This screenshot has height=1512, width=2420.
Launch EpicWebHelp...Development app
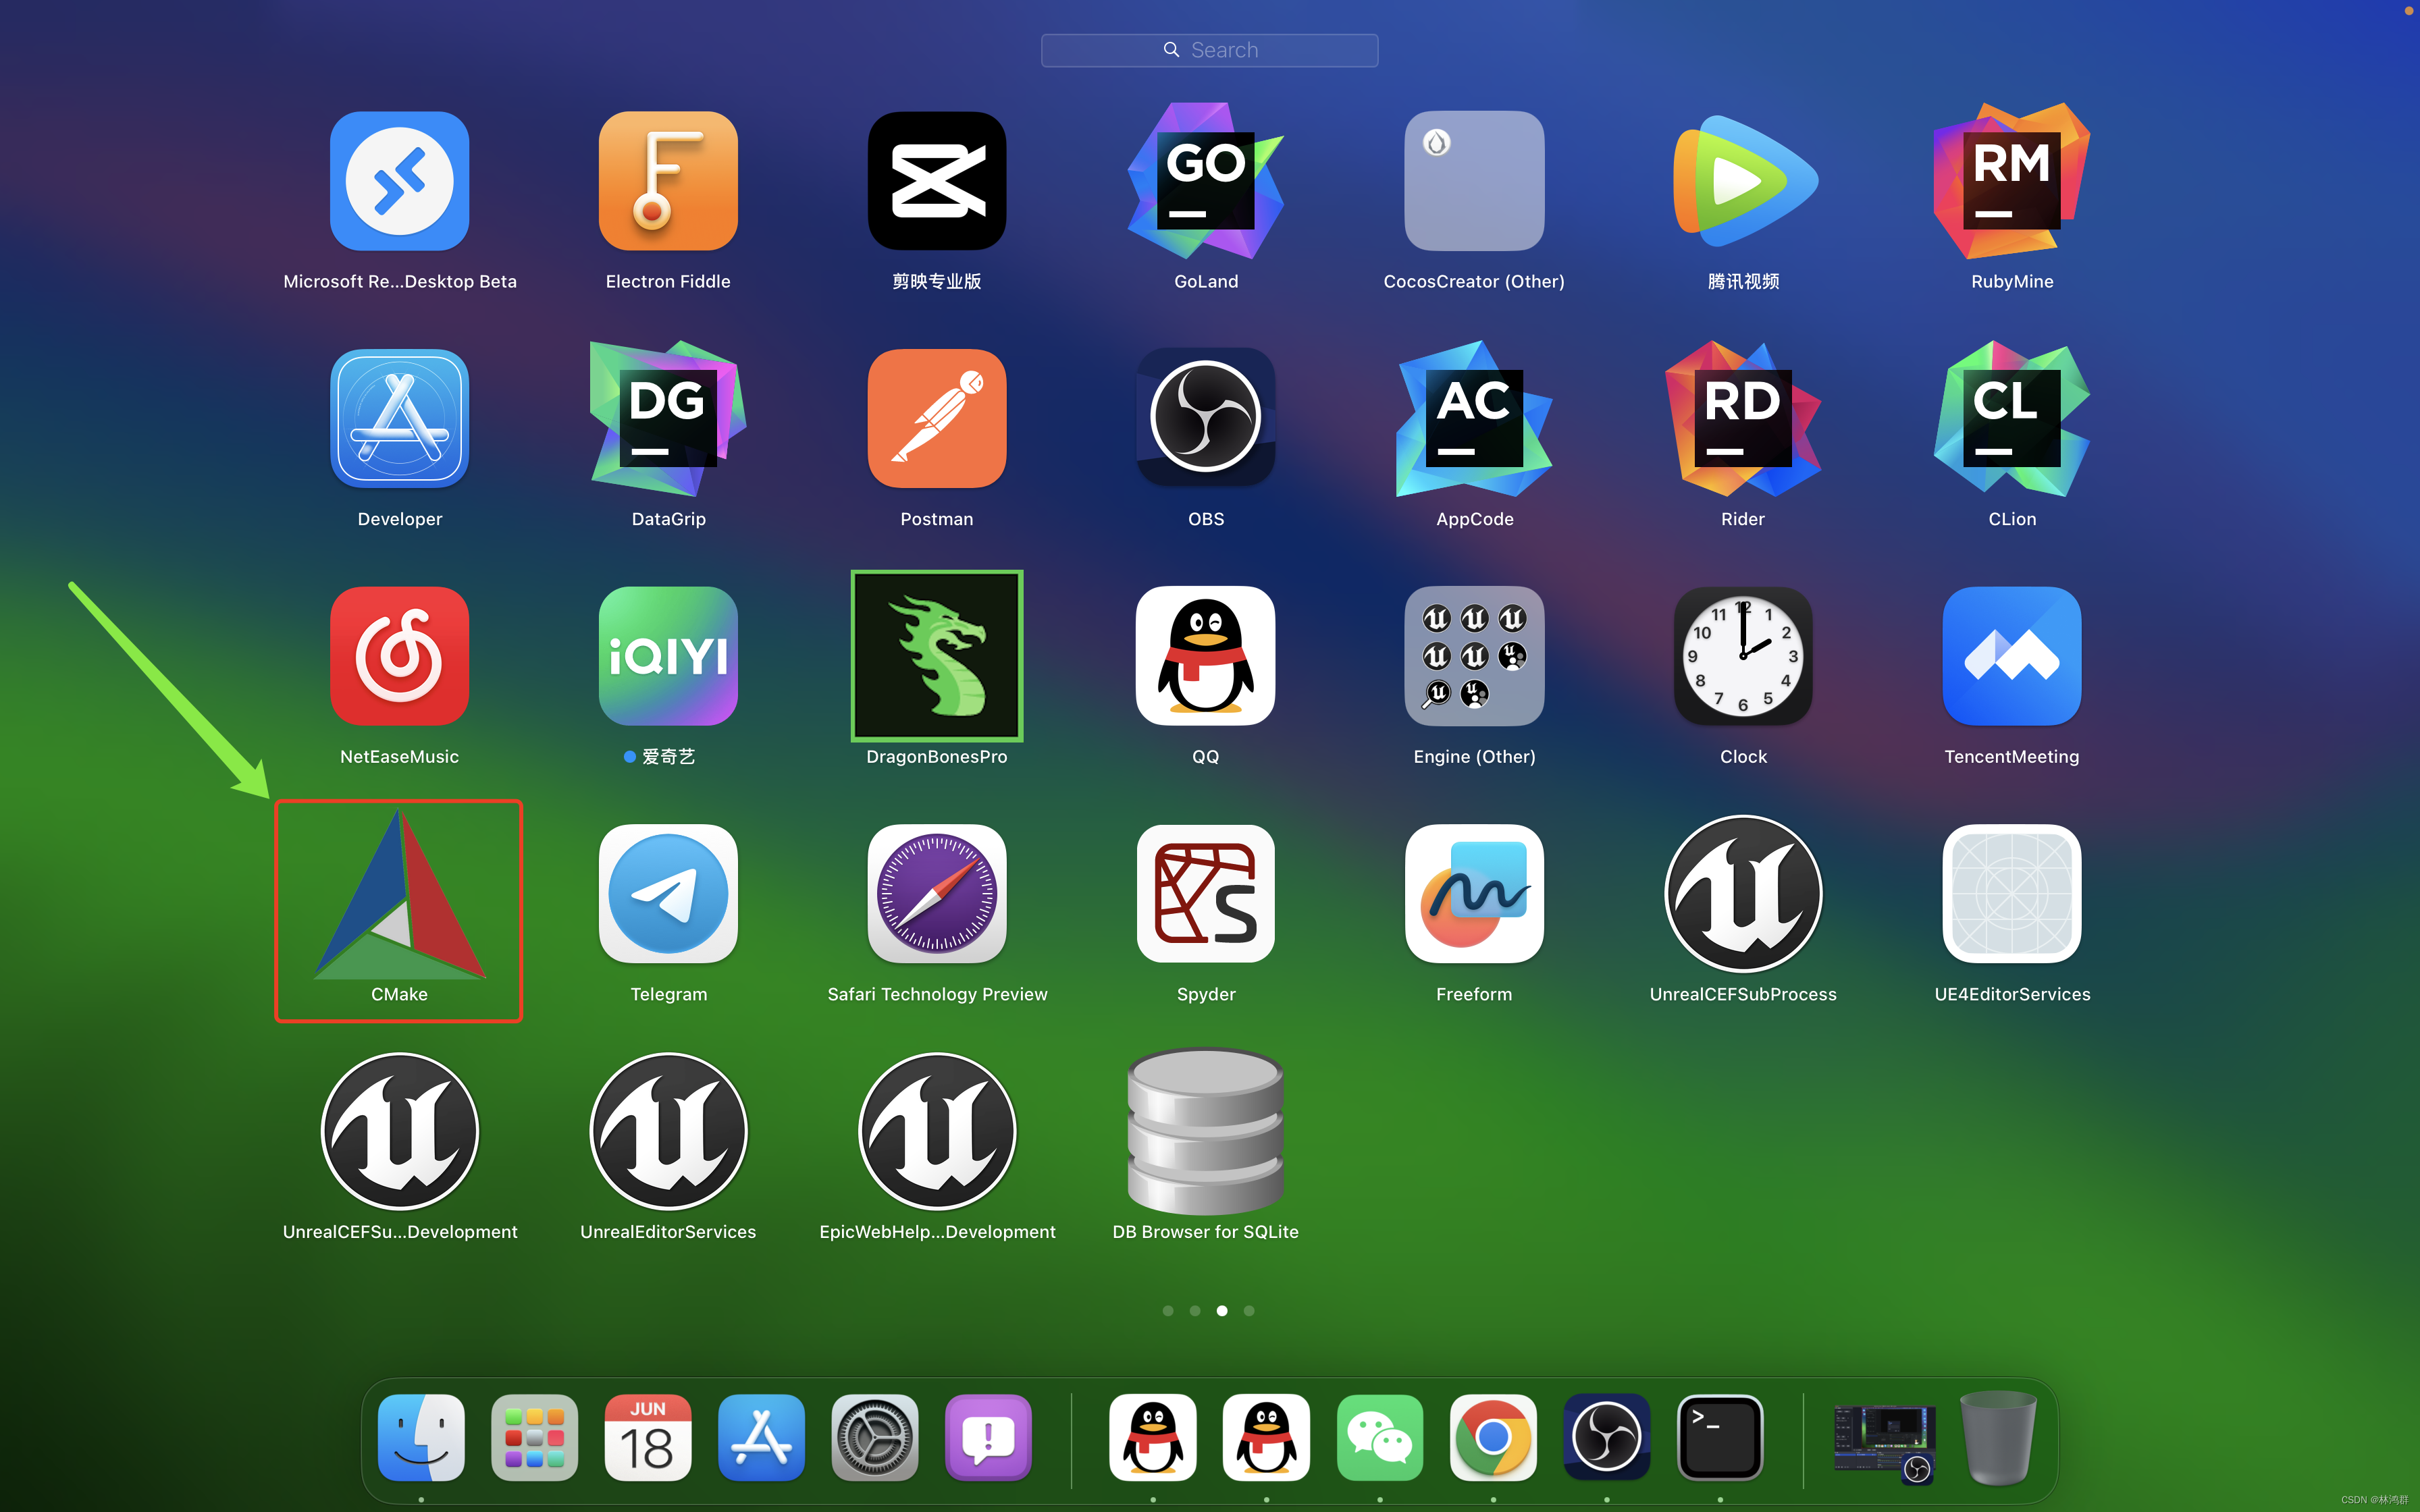click(x=937, y=1131)
